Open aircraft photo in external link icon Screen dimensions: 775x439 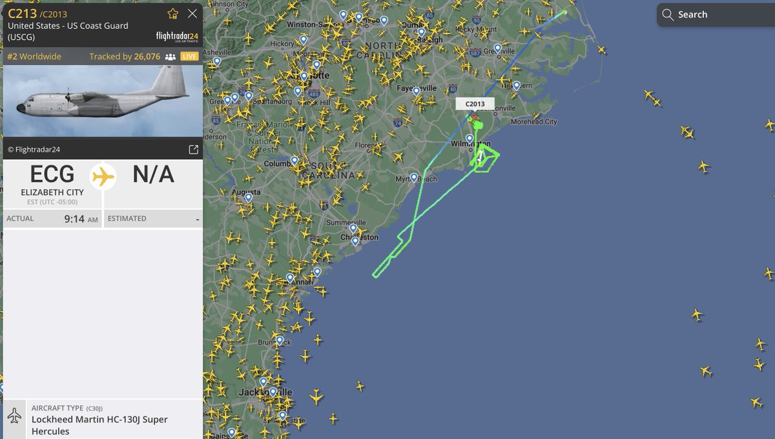click(193, 150)
